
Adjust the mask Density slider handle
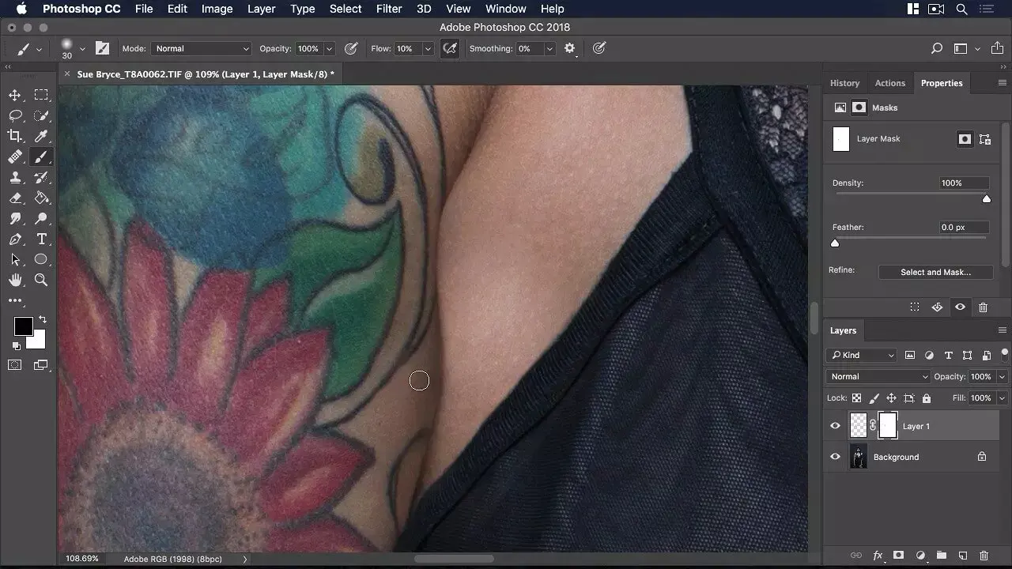click(986, 198)
